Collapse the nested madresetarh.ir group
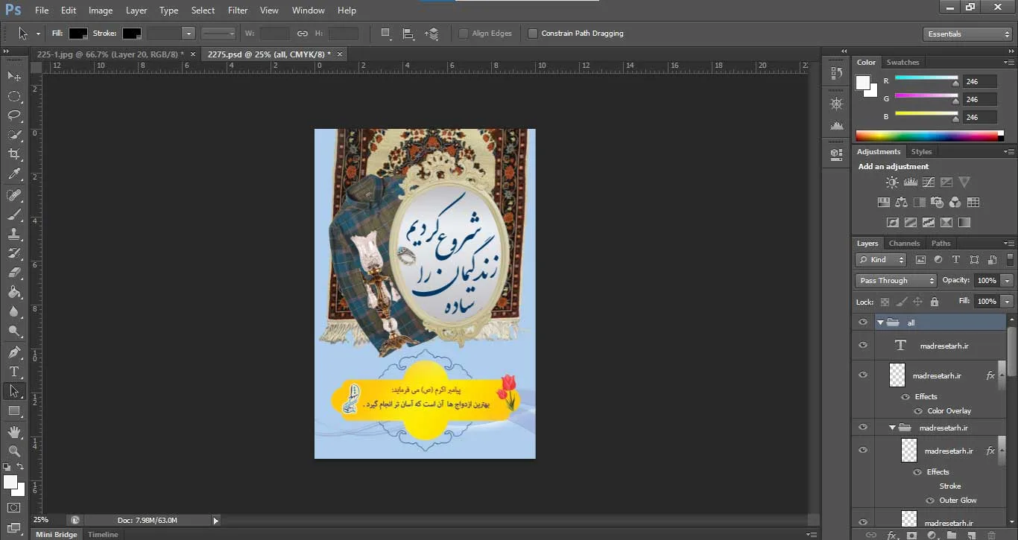 [x=892, y=428]
